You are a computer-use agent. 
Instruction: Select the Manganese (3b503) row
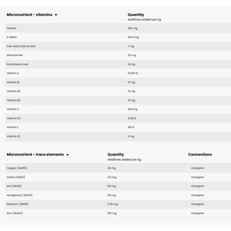coord(19,195)
